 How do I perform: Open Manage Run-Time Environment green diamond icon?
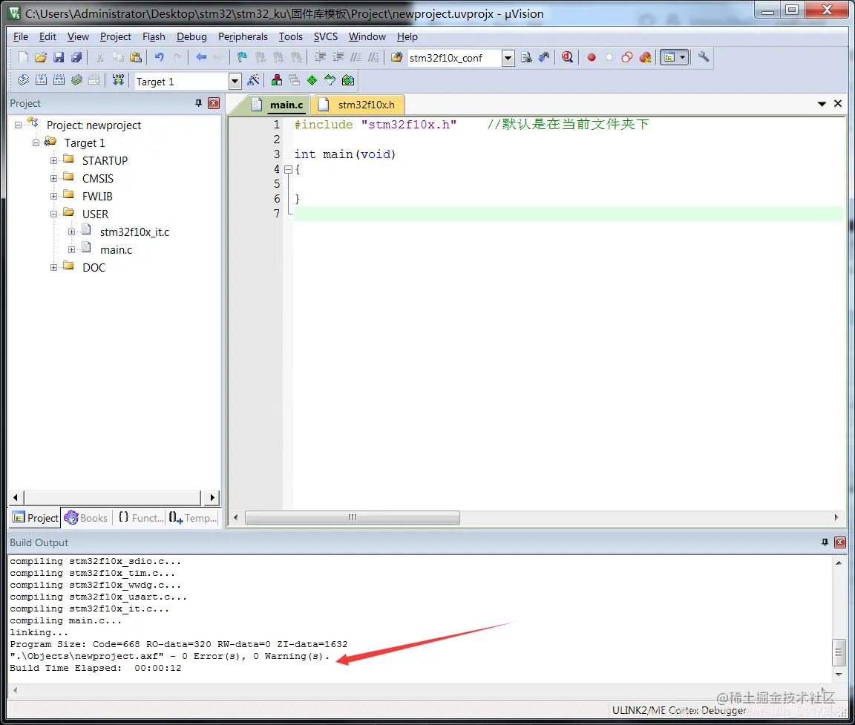[312, 81]
